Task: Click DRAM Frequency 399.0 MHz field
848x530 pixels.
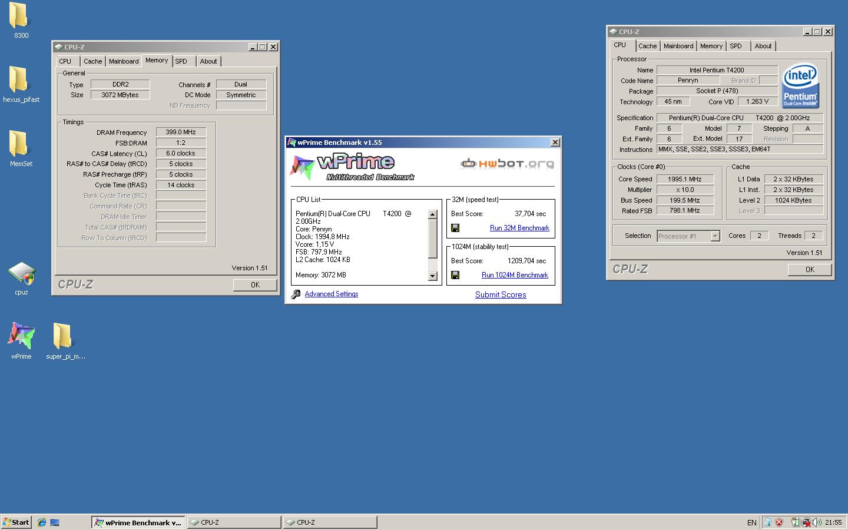Action: click(x=181, y=132)
